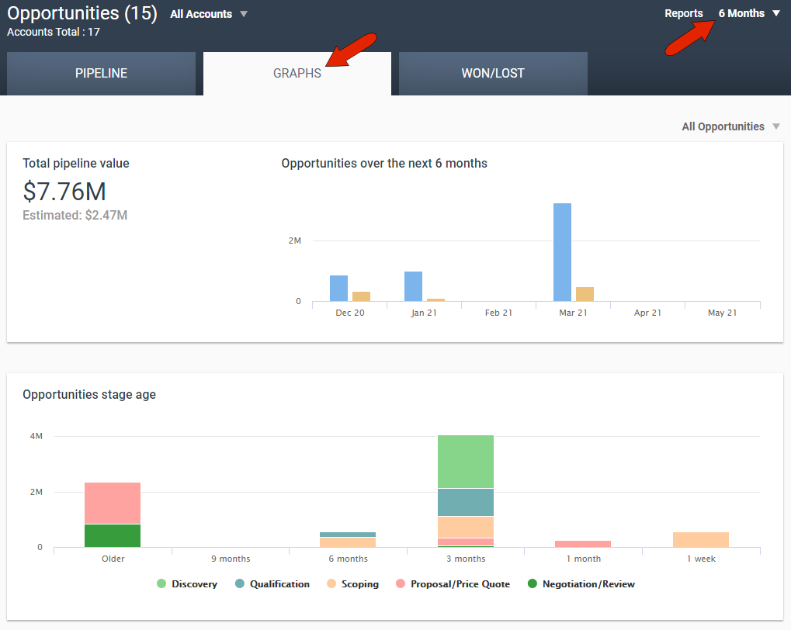
Task: Expand the All Accounts filter dropdown
Action: click(x=208, y=14)
